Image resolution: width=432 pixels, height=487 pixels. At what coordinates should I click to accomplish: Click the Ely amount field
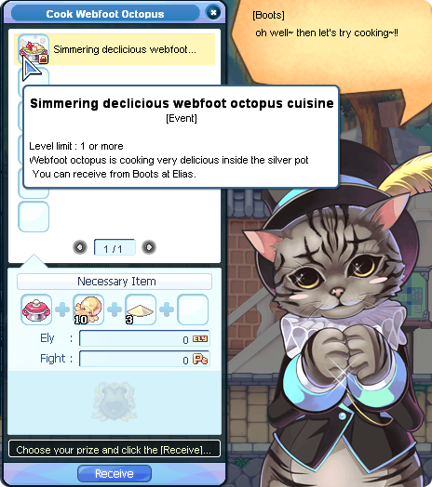click(144, 338)
